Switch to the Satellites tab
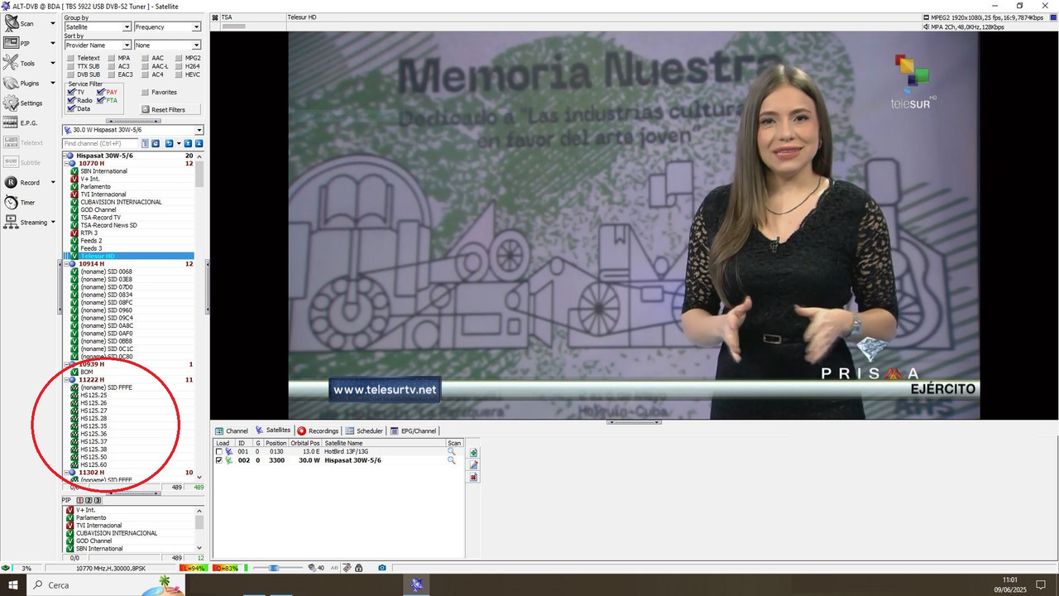This screenshot has width=1059, height=596. [273, 430]
